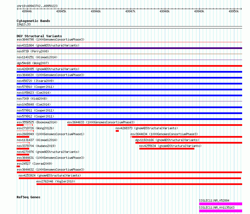Click the esv3644798 variant label
Screen dimensions: 250x214
[51, 39]
